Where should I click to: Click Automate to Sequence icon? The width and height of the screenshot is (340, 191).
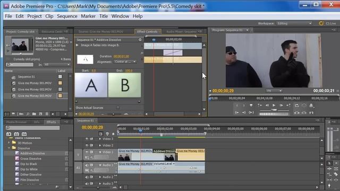click(21, 114)
